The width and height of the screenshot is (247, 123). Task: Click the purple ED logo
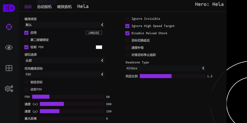click(x=9, y=8)
